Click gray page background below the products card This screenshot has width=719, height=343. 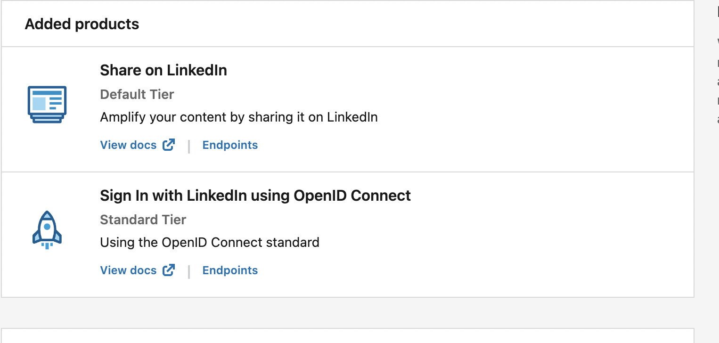click(x=348, y=313)
